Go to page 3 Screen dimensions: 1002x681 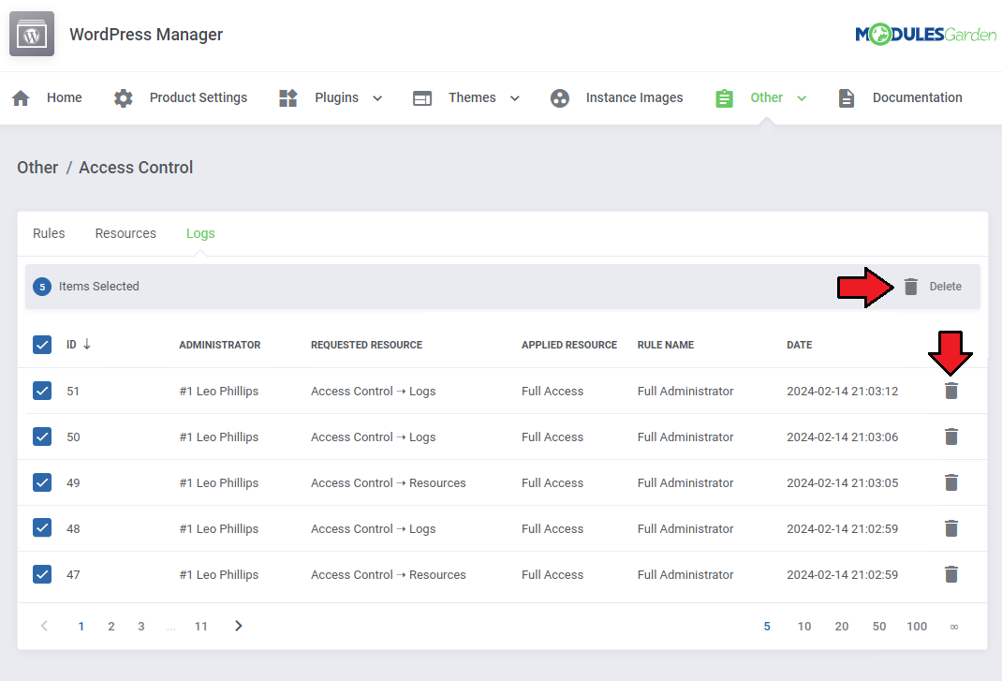coord(141,627)
